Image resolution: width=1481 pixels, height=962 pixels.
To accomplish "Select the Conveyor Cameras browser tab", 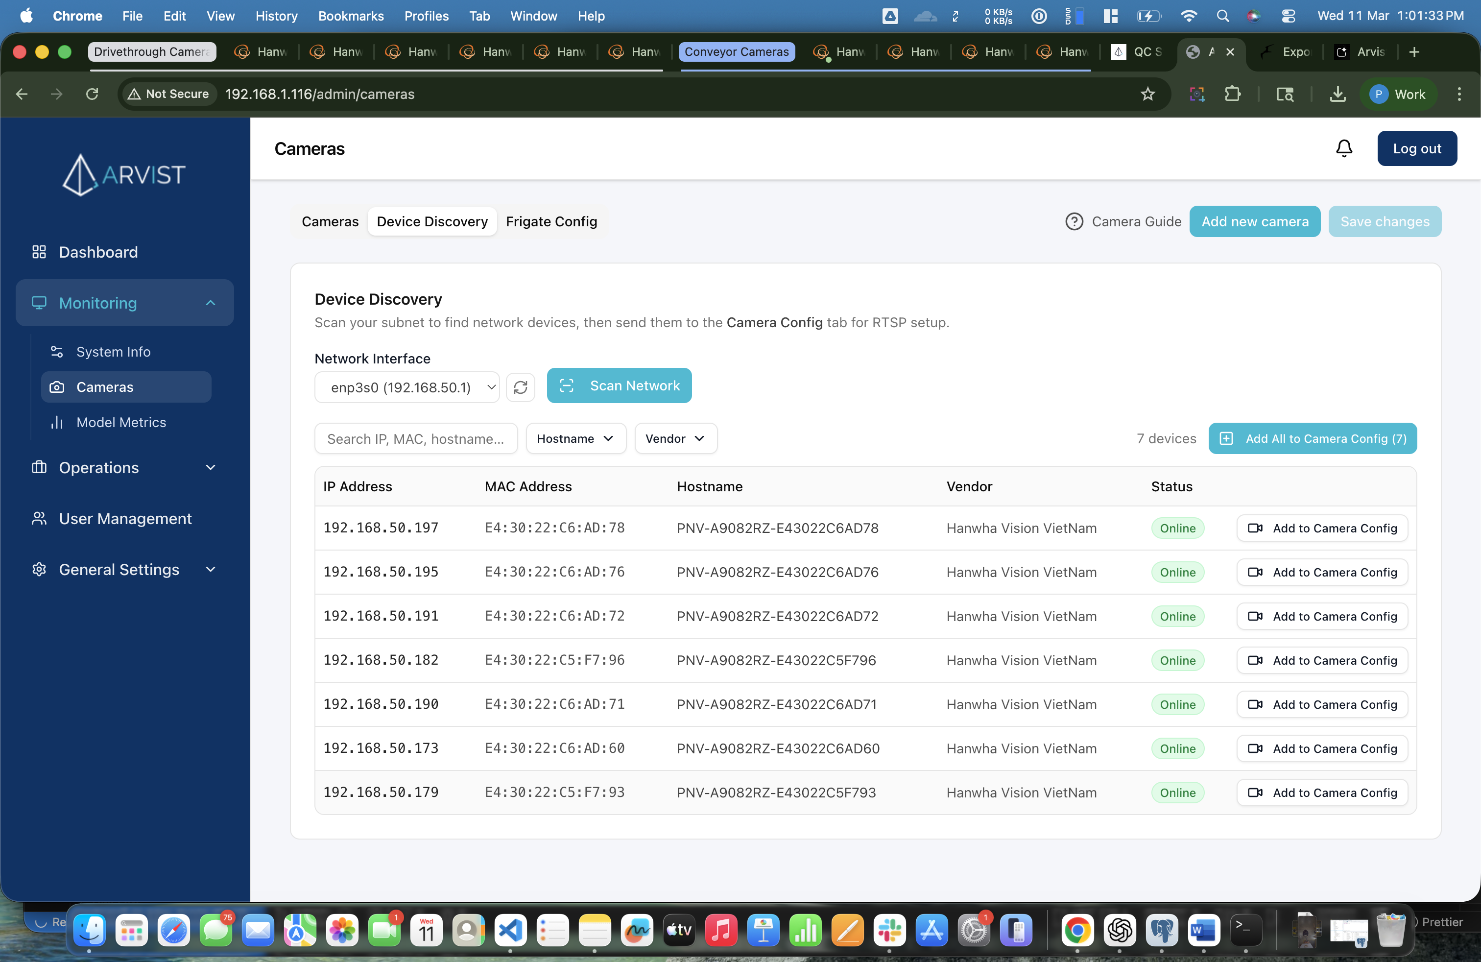I will pyautogui.click(x=736, y=51).
